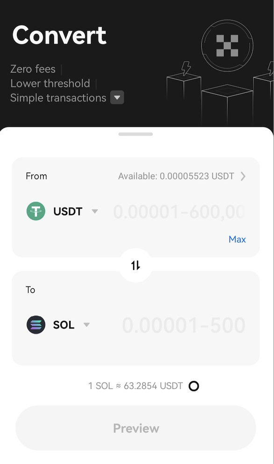Expand the Convert features dropdown arrow
The image size is (274, 464).
point(117,98)
